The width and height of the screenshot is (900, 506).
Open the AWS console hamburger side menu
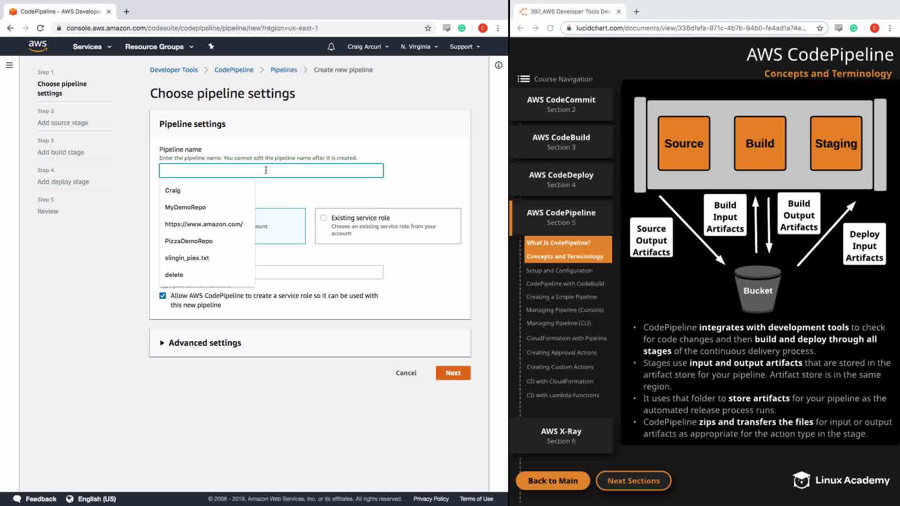click(9, 65)
